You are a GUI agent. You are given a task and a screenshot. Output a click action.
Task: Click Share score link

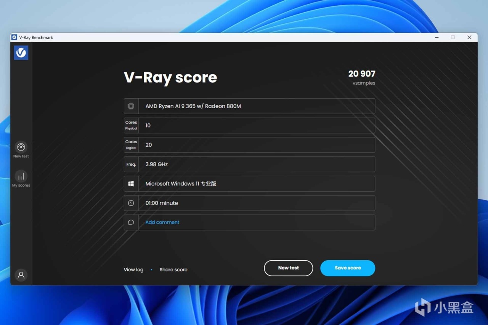click(173, 269)
